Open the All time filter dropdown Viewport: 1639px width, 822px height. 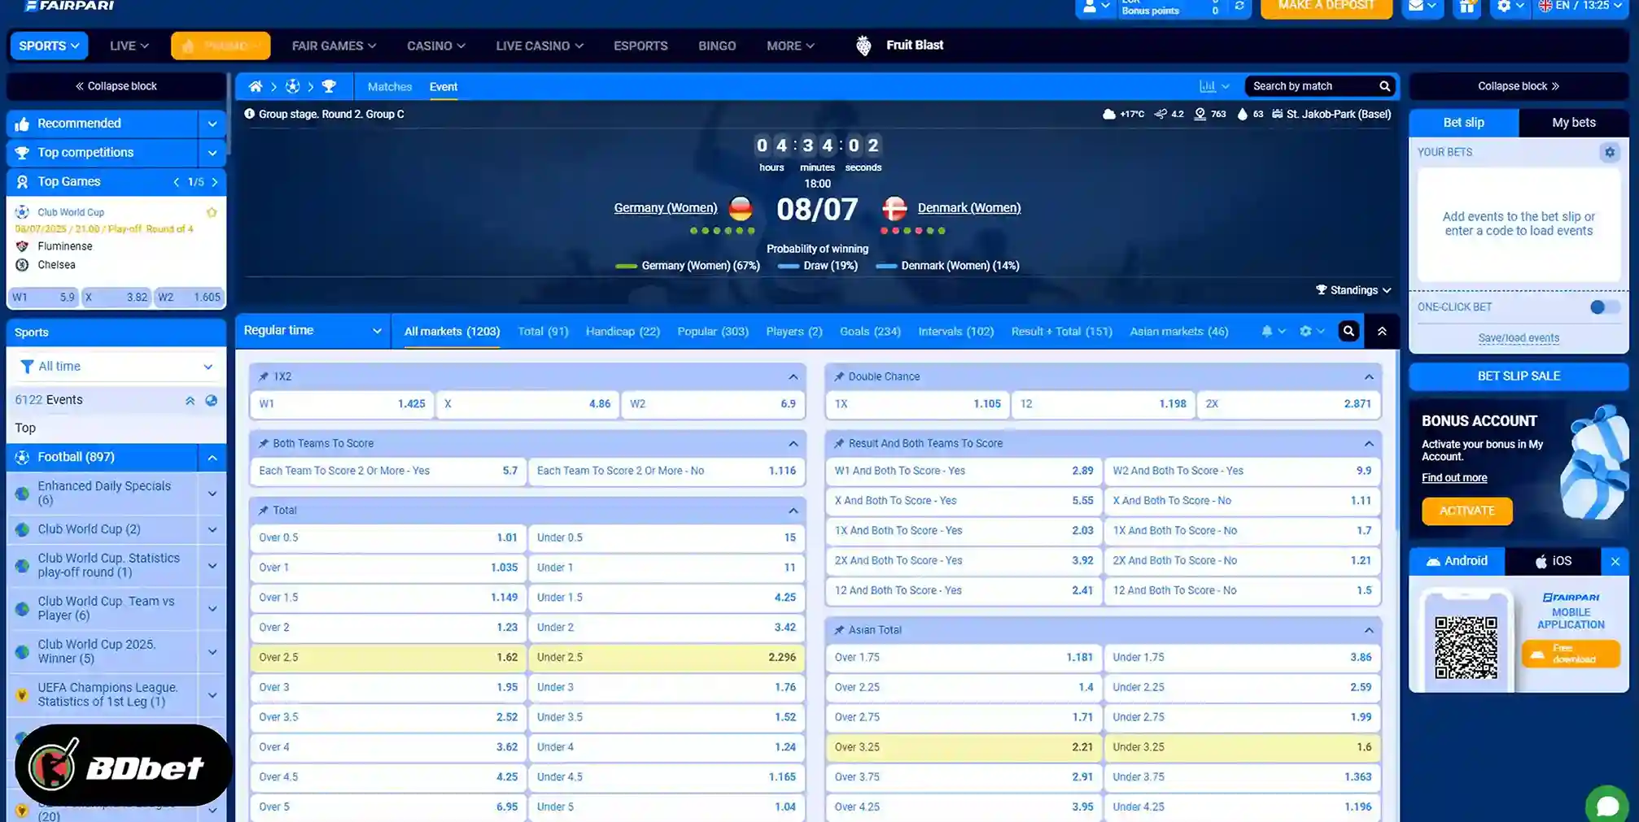[x=116, y=367]
